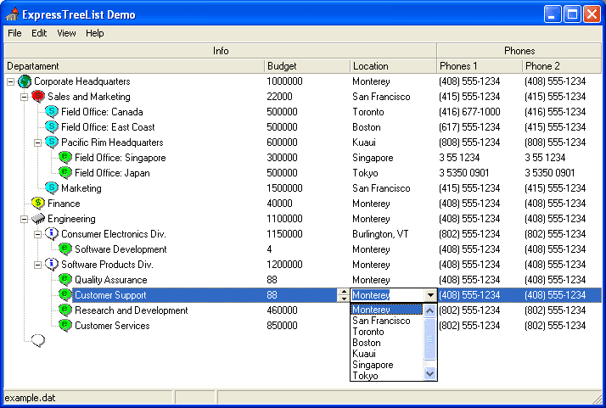Screen dimensions: 606x408
Task: Choose Tokyo in the dropdown list
Action: pos(387,376)
